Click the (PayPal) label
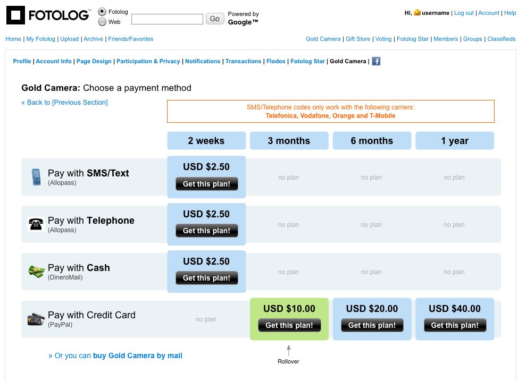 (x=60, y=325)
